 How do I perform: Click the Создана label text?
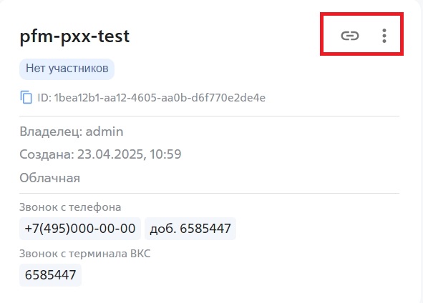[47, 154]
